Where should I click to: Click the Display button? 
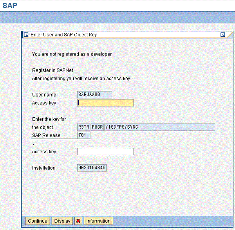click(x=62, y=221)
